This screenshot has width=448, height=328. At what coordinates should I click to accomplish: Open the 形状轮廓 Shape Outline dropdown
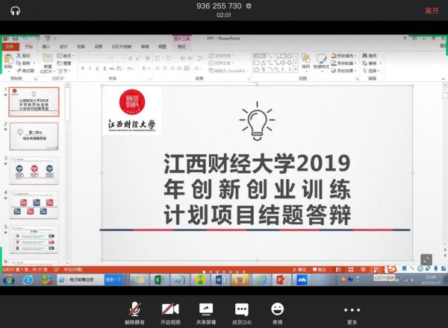[x=344, y=63]
